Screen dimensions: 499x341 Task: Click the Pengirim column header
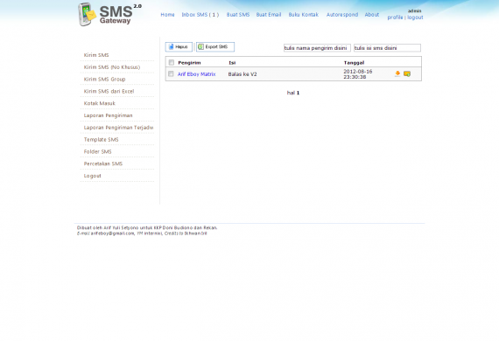coord(189,63)
